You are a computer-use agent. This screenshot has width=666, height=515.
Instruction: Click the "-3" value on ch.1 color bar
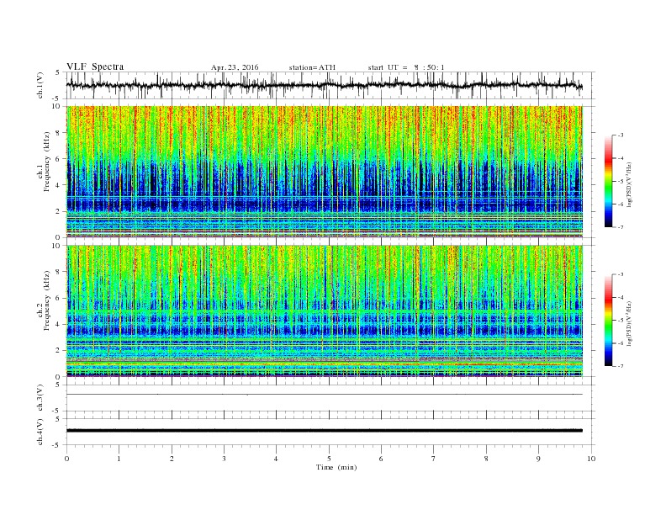point(620,135)
